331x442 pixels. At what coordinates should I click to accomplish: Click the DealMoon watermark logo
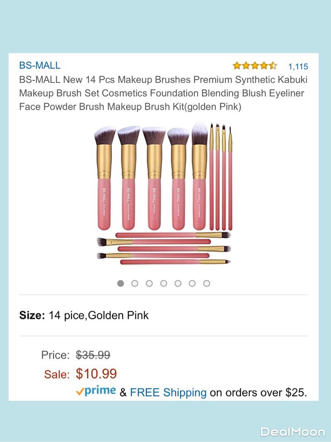tap(293, 432)
